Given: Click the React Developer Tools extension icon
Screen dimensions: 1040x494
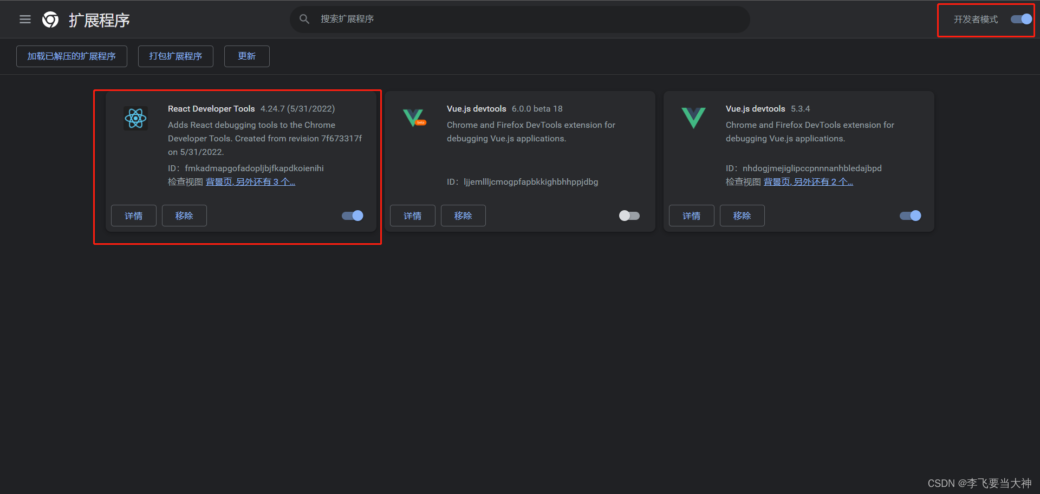Looking at the screenshot, I should coord(135,118).
